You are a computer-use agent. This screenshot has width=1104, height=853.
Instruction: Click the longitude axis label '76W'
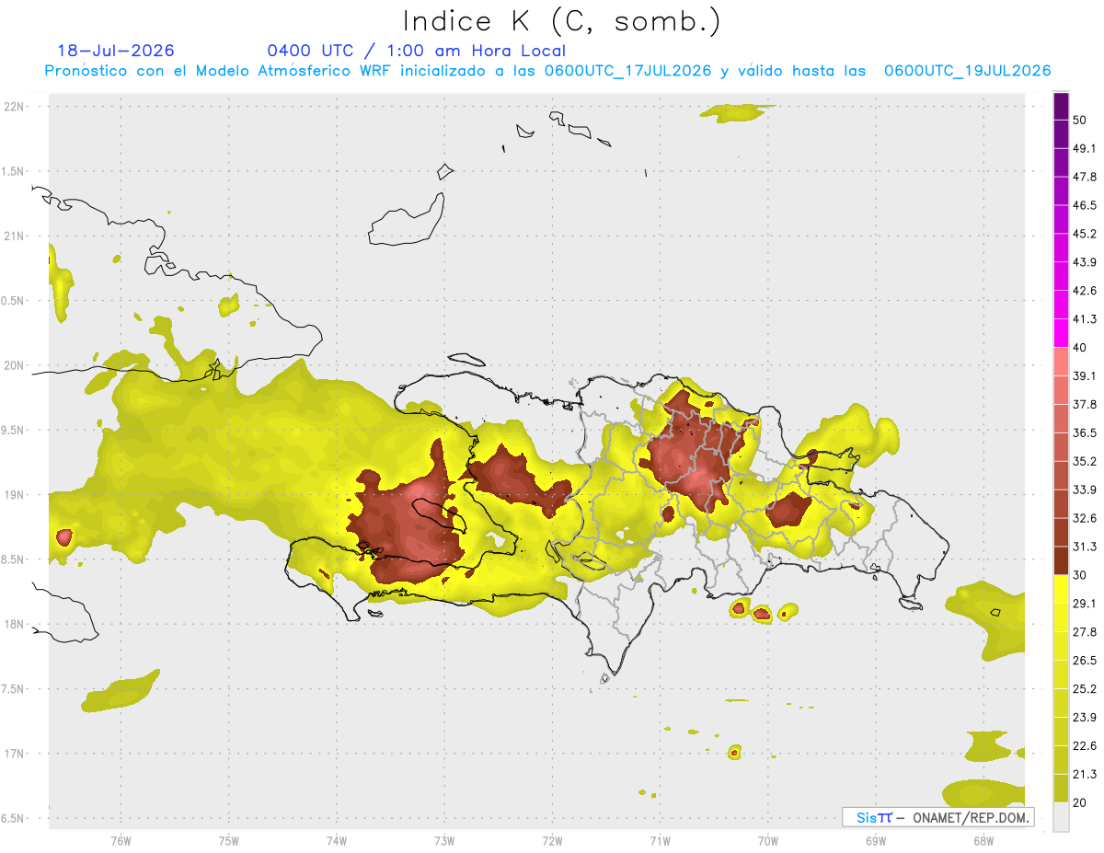point(121,840)
